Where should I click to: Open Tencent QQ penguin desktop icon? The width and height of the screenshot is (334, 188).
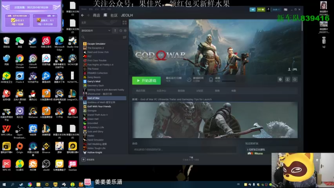pyautogui.click(x=33, y=95)
